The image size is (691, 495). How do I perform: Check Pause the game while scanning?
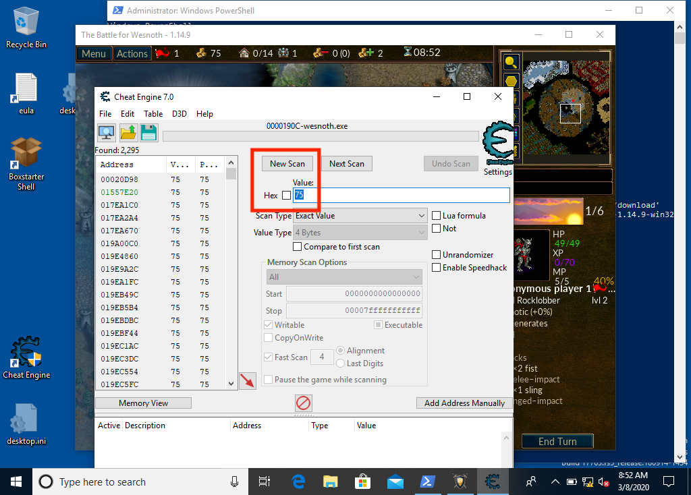click(268, 379)
